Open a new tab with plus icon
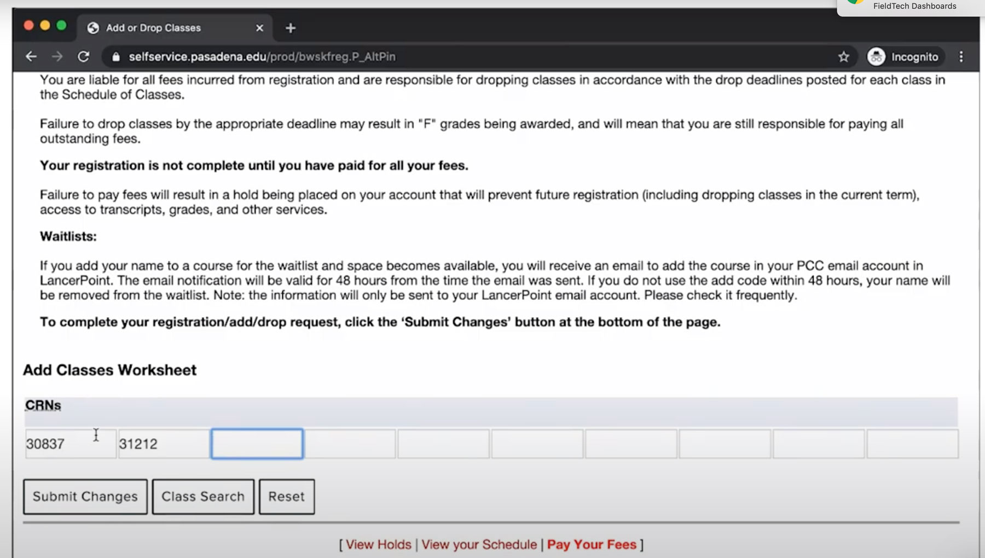985x558 pixels. tap(291, 28)
